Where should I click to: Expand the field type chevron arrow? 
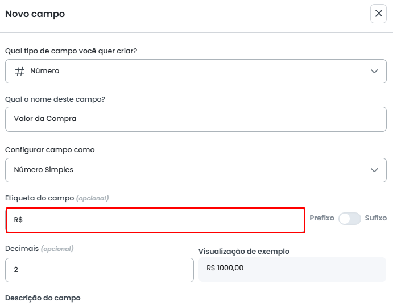(x=374, y=72)
